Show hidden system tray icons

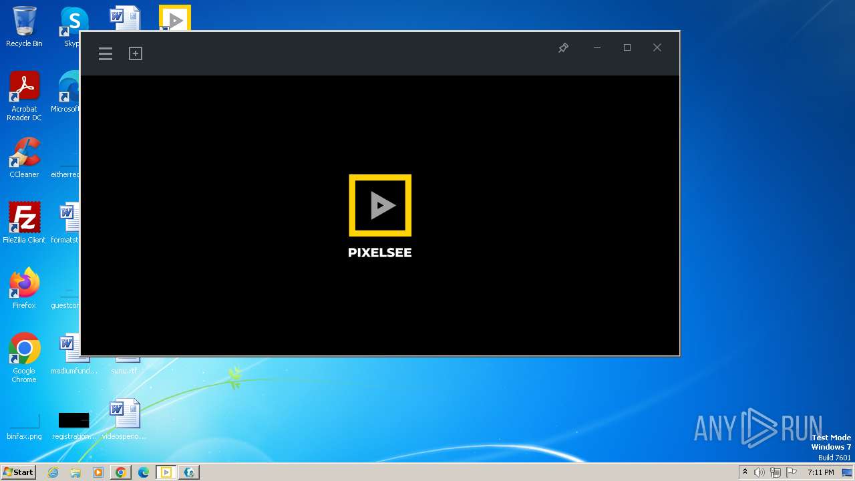[x=745, y=472]
